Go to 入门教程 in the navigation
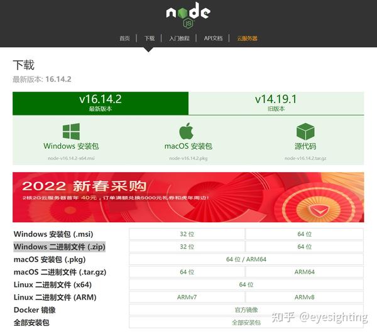 tap(179, 38)
